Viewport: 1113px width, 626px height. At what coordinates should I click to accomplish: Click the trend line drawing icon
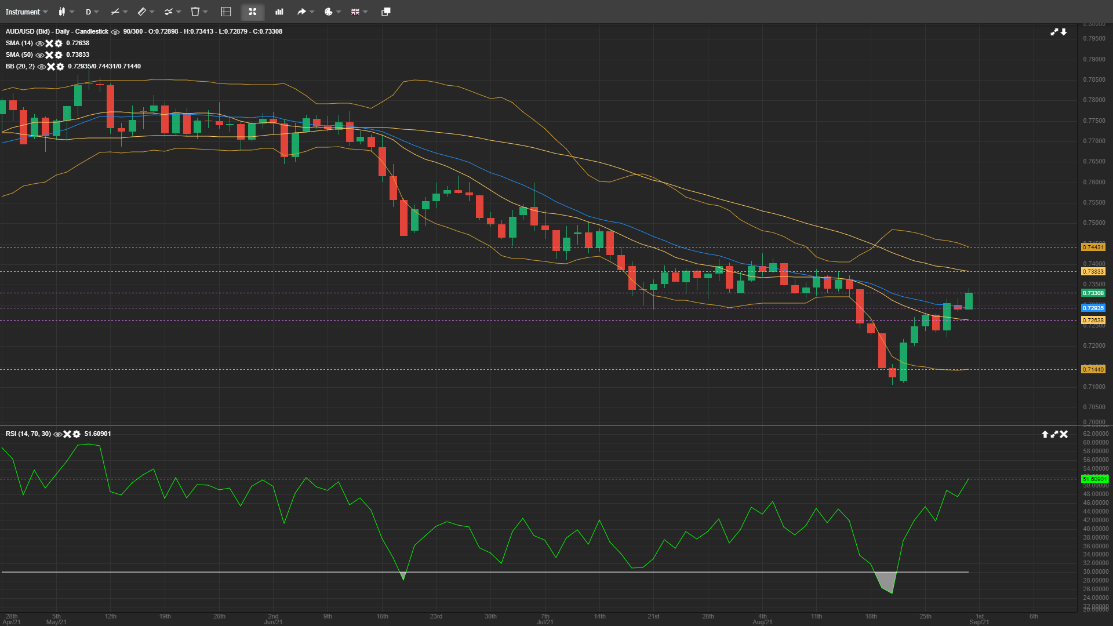tap(115, 12)
